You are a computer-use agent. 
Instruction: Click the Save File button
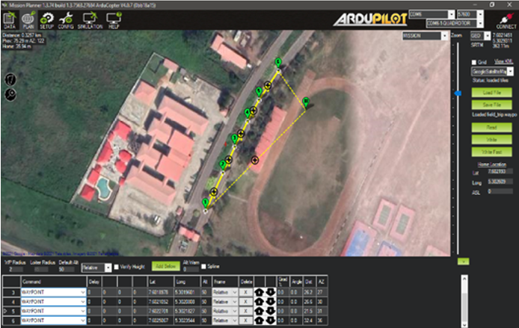491,105
